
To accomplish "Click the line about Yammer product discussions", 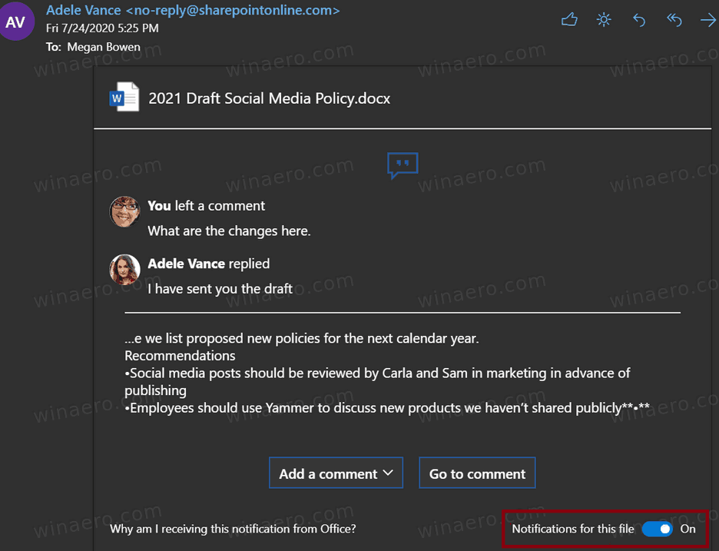I will 387,408.
